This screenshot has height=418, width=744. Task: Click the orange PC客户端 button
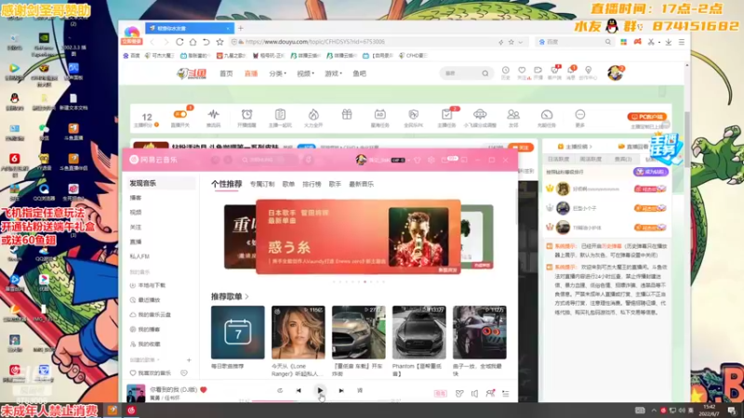click(x=647, y=117)
